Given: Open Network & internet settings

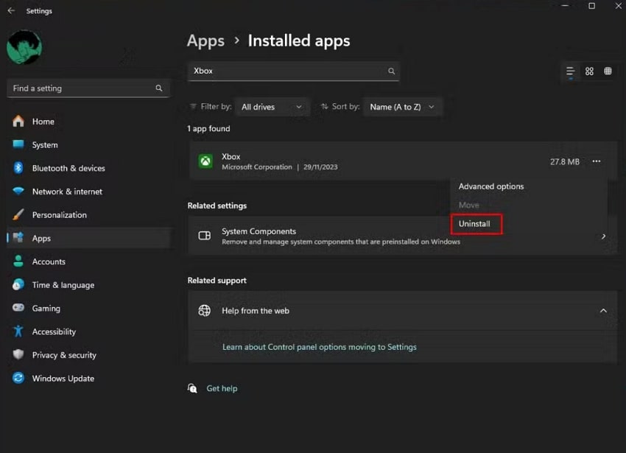Looking at the screenshot, I should coord(89,192).
